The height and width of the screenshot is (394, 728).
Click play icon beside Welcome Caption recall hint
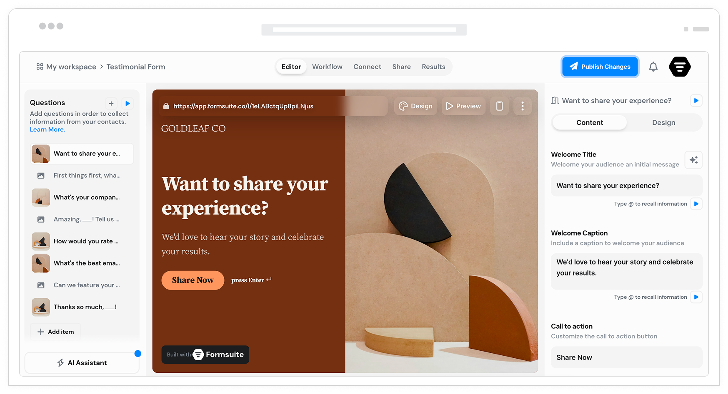696,297
